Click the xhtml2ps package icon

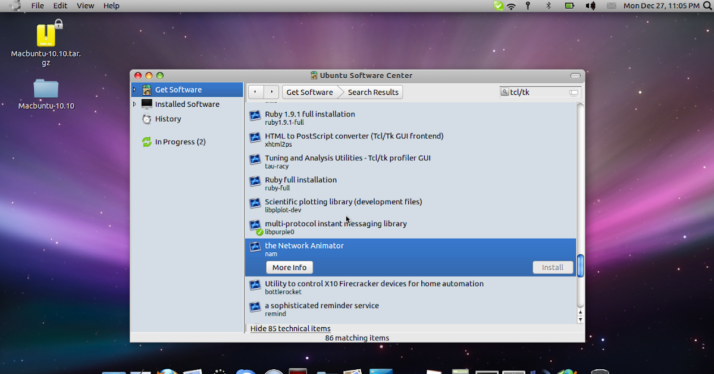coord(255,137)
